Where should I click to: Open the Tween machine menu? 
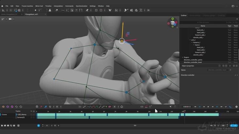point(27,6)
